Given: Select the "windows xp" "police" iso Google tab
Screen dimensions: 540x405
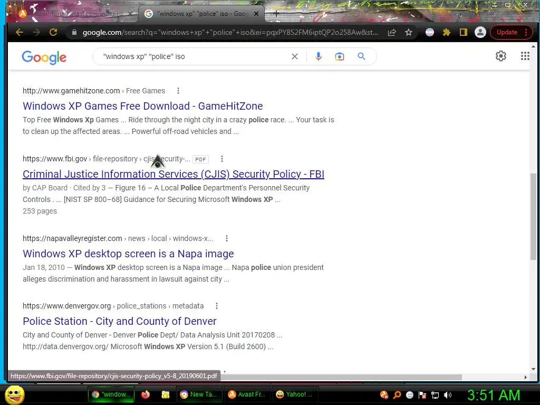Looking at the screenshot, I should (x=201, y=14).
